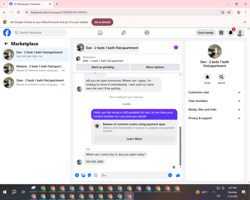Open the Friends icon in top navigation
Screen dimensions: 250x200
point(123,32)
